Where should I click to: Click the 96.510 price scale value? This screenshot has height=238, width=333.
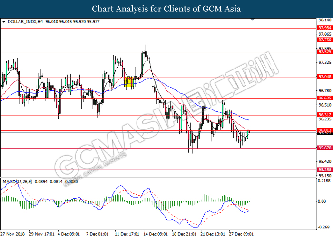325,105
